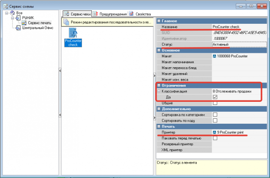
Task: Maximize the Сервис схемы window
Action: [x=251, y=6]
